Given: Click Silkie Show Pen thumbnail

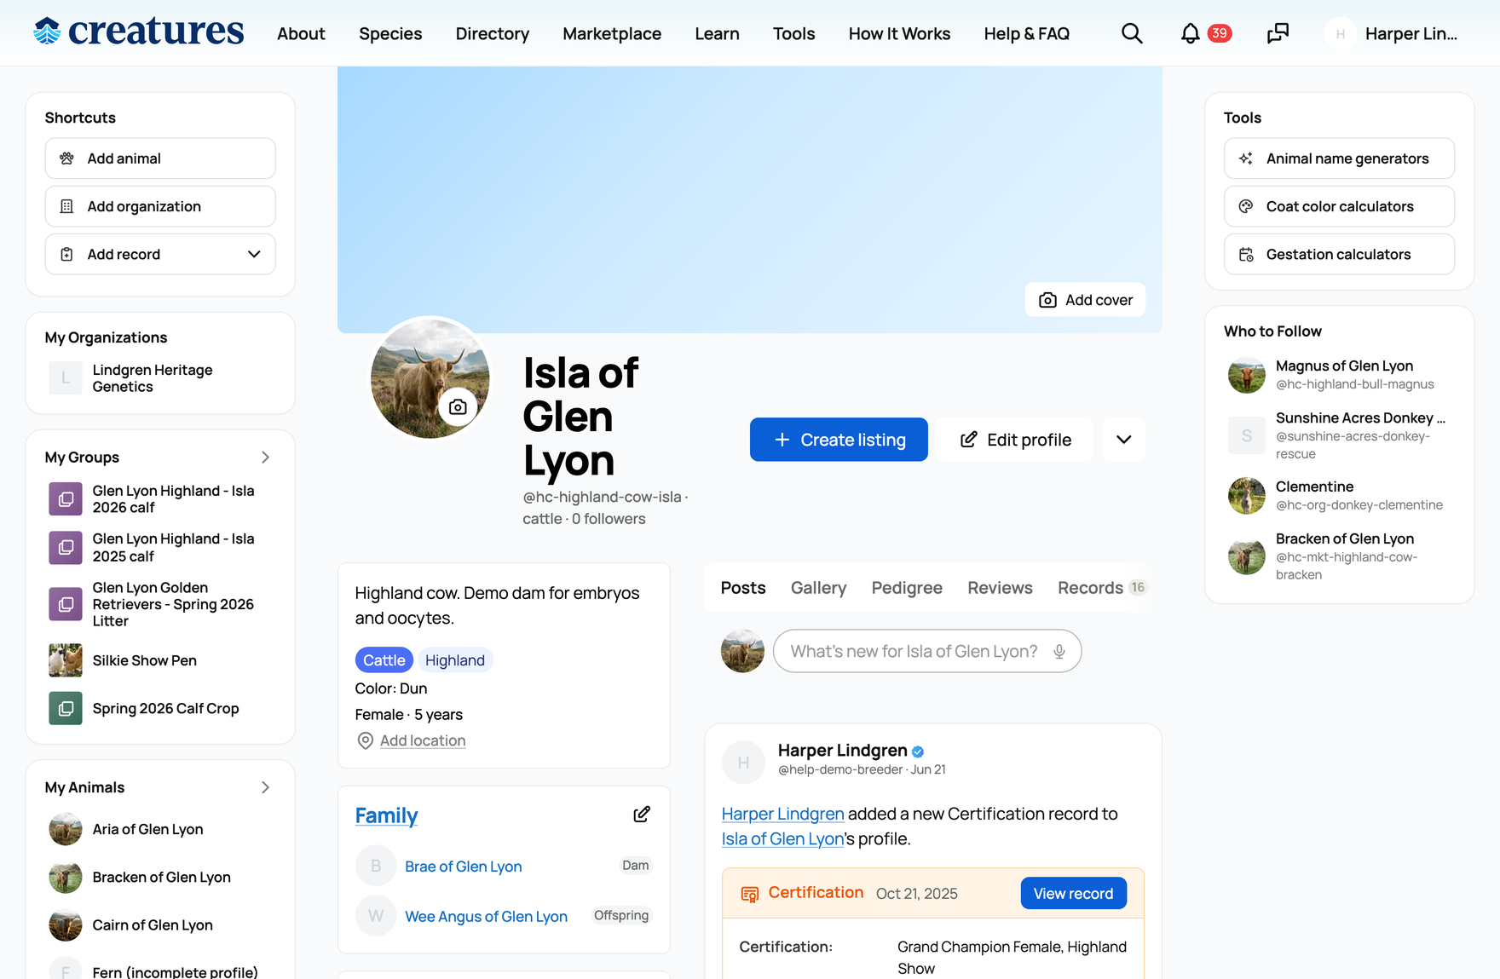Looking at the screenshot, I should [x=66, y=660].
